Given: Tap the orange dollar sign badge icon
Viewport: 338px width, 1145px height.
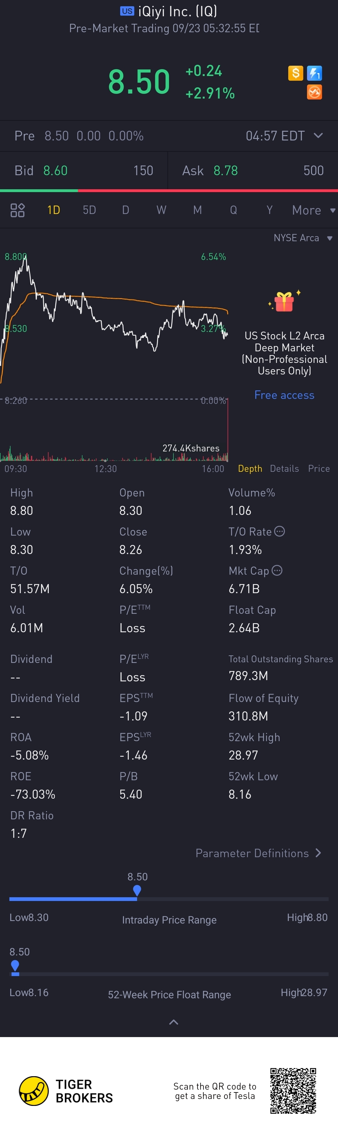Looking at the screenshot, I should tap(295, 73).
